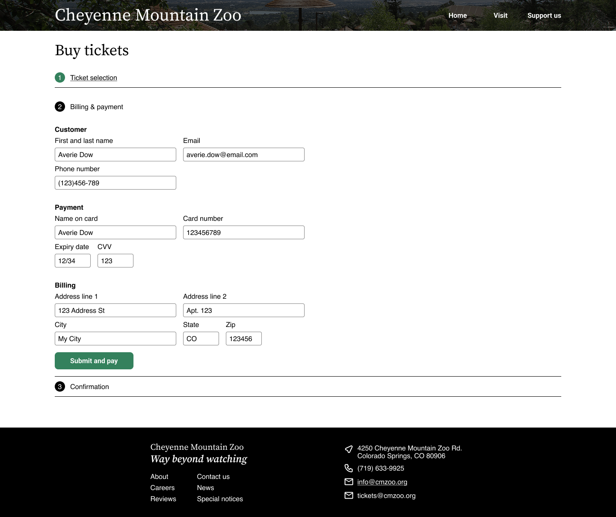Click the Way beyond watching tagline

point(198,459)
